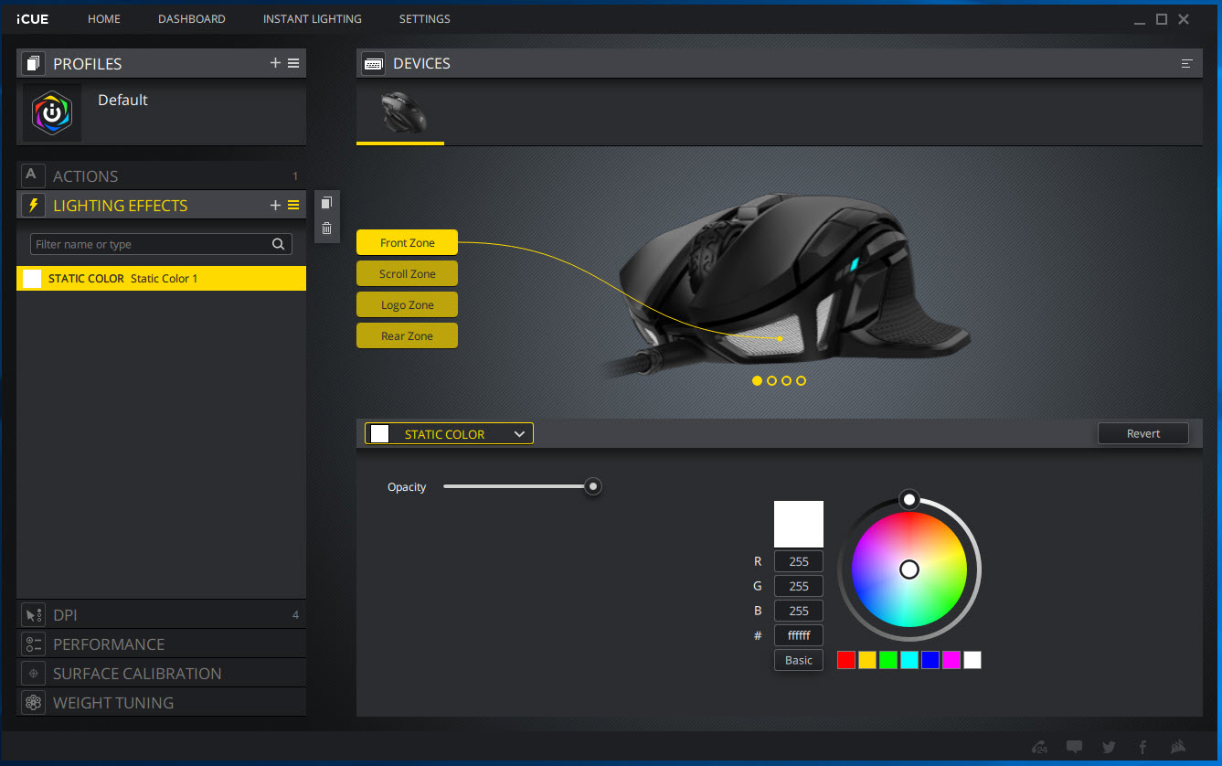Viewport: 1222px width, 766px height.
Task: Click the Opacity slider handle
Action: pyautogui.click(x=593, y=486)
